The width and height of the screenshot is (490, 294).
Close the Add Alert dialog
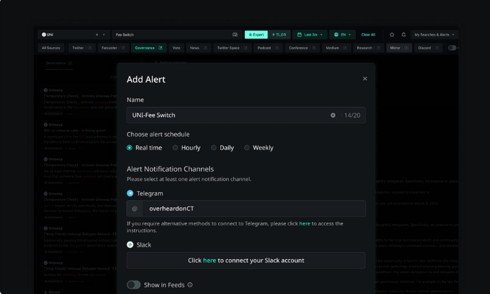coord(365,78)
